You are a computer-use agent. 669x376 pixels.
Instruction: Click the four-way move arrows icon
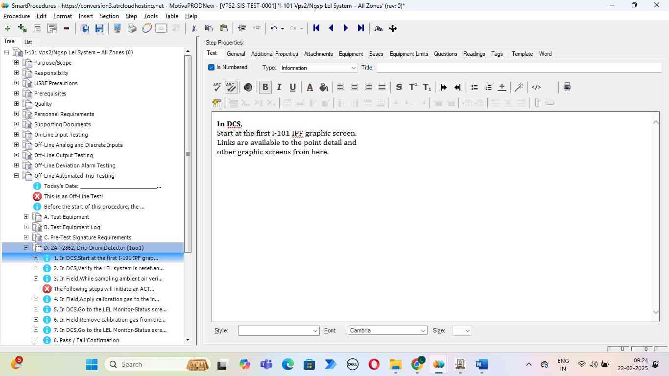(x=393, y=28)
